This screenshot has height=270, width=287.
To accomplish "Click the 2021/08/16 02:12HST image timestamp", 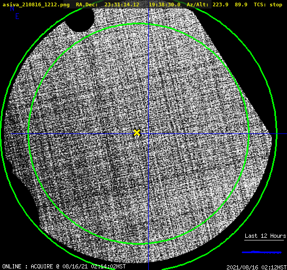I will (x=256, y=267).
